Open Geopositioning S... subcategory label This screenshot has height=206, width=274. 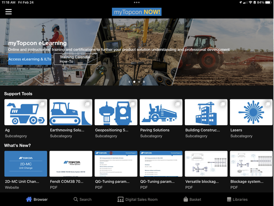coord(112,130)
